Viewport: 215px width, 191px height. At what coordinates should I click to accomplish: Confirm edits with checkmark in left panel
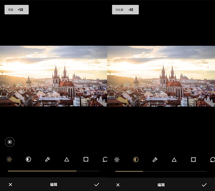[97, 185]
